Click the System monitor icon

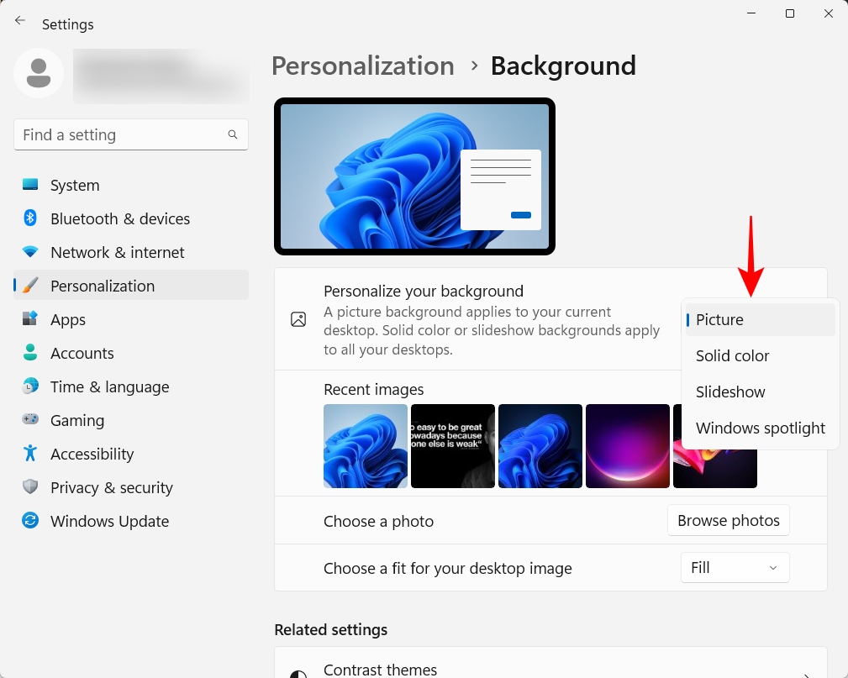(30, 185)
